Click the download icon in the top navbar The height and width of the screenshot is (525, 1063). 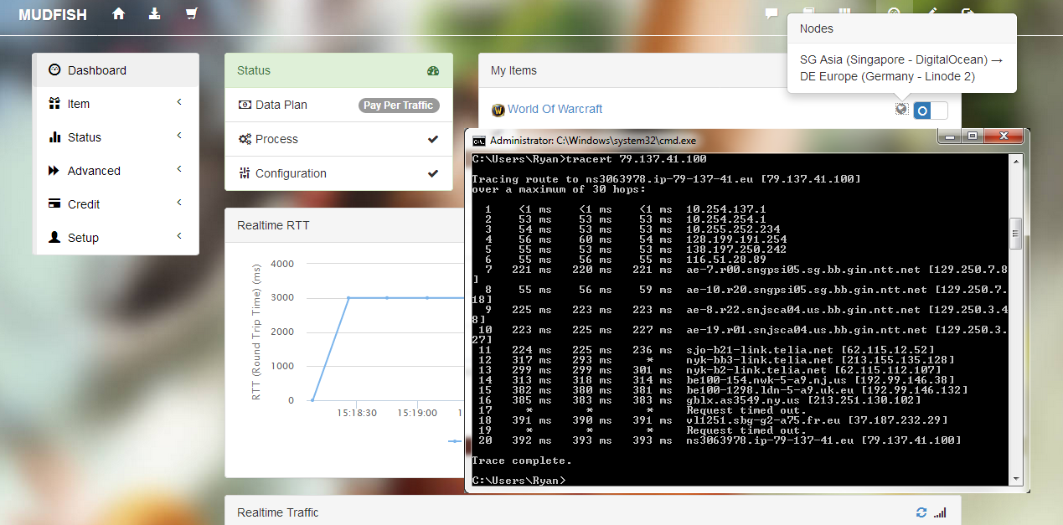pos(154,14)
